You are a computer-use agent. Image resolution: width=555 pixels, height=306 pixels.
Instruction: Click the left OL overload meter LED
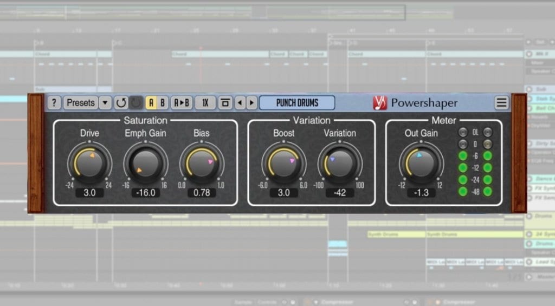tap(463, 132)
